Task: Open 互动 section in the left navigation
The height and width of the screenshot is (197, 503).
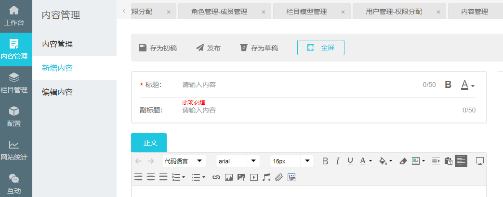Action: click(x=14, y=184)
